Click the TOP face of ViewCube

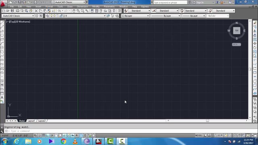coord(237,31)
